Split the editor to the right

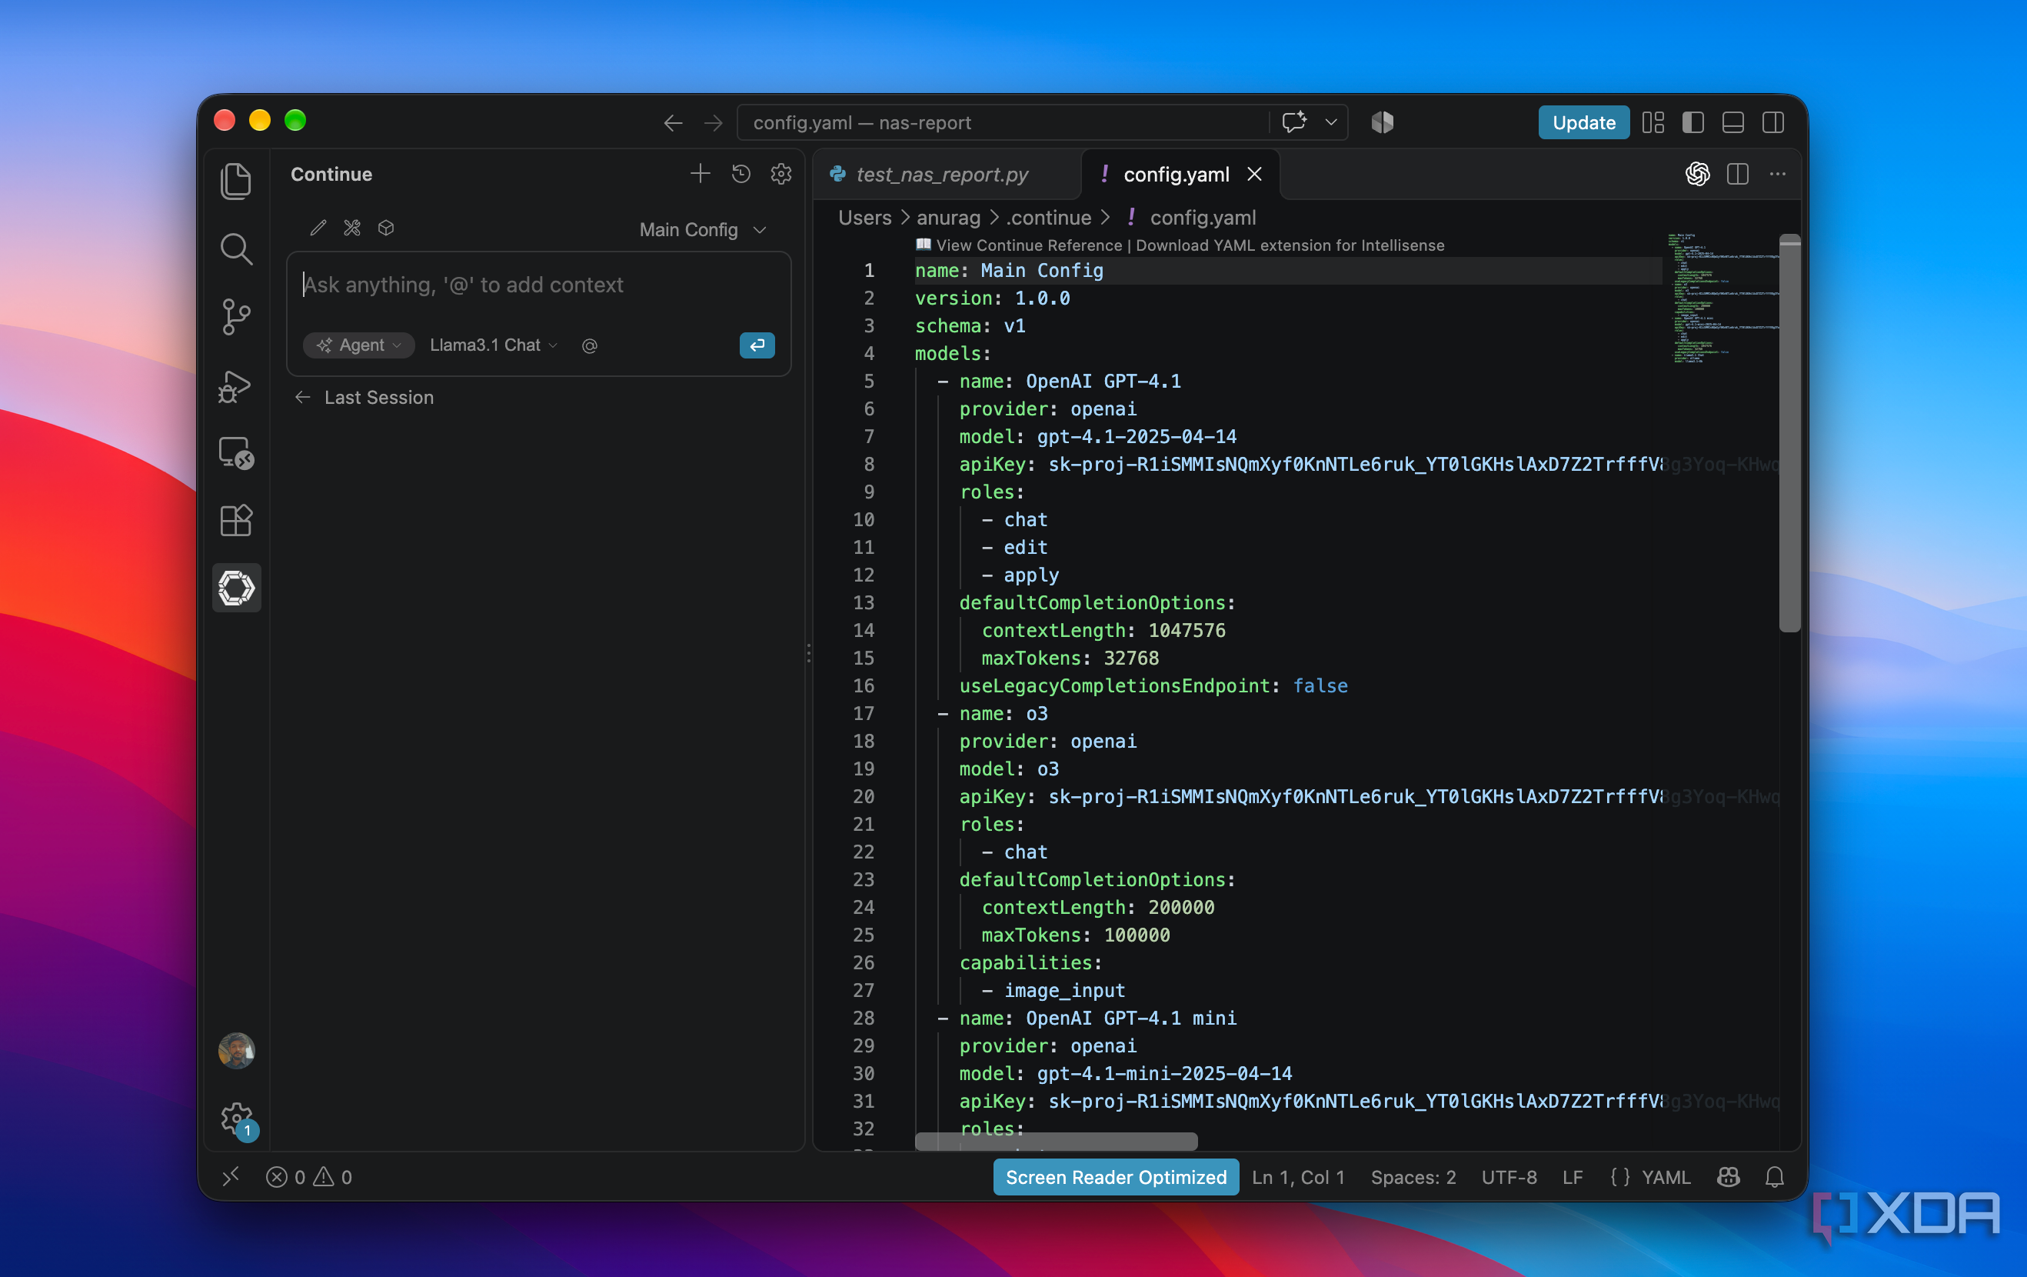[1737, 174]
